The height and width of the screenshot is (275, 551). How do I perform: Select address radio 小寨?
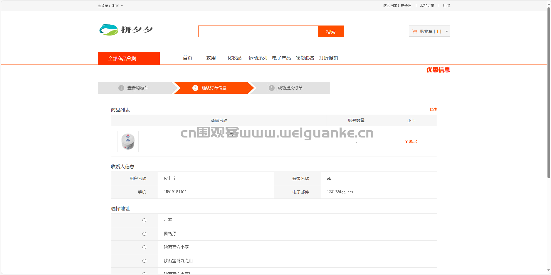click(x=144, y=220)
